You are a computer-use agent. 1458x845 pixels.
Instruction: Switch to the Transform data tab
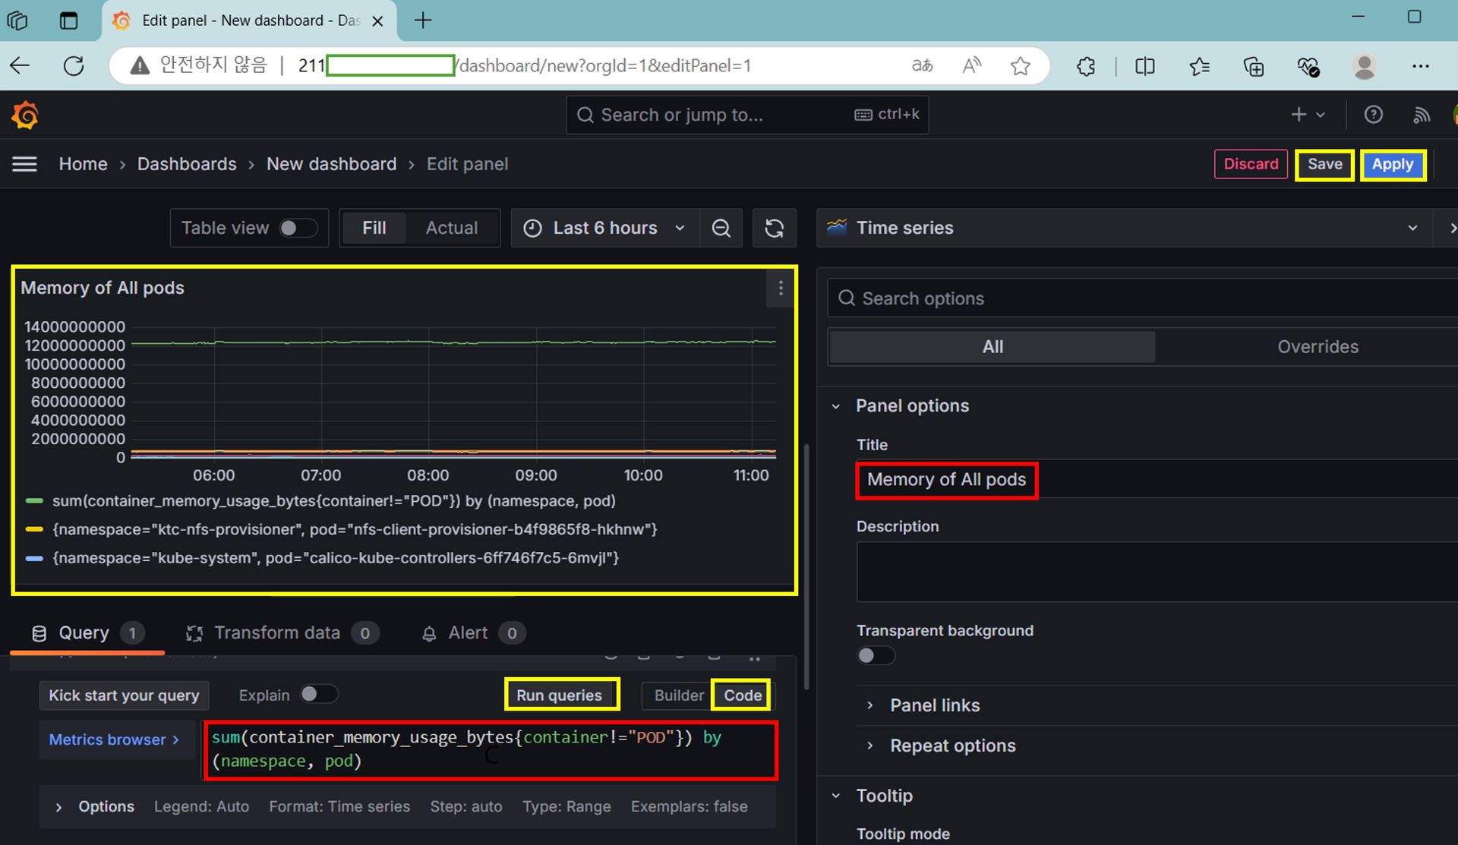click(276, 633)
